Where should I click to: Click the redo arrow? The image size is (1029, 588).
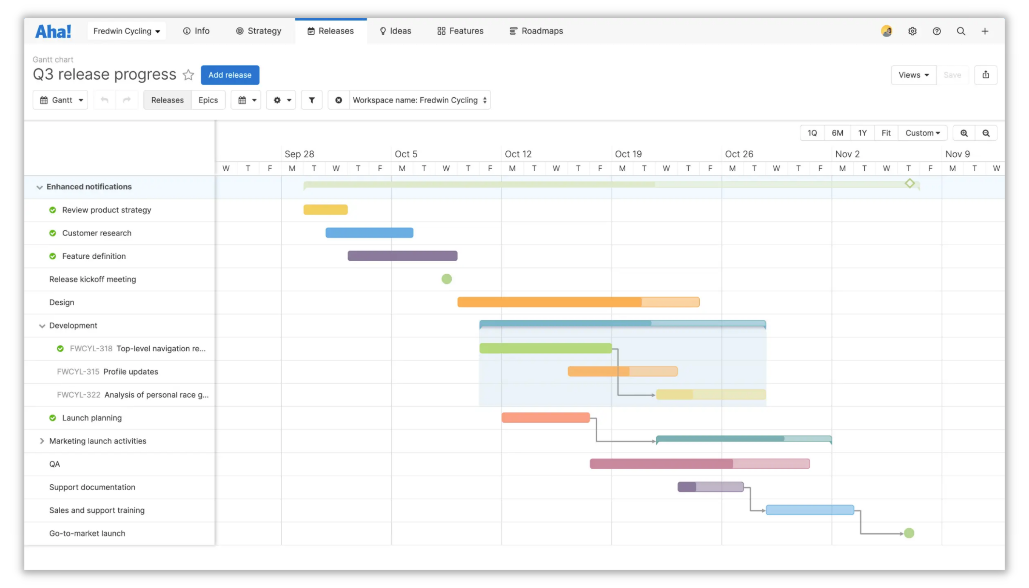[x=127, y=100]
